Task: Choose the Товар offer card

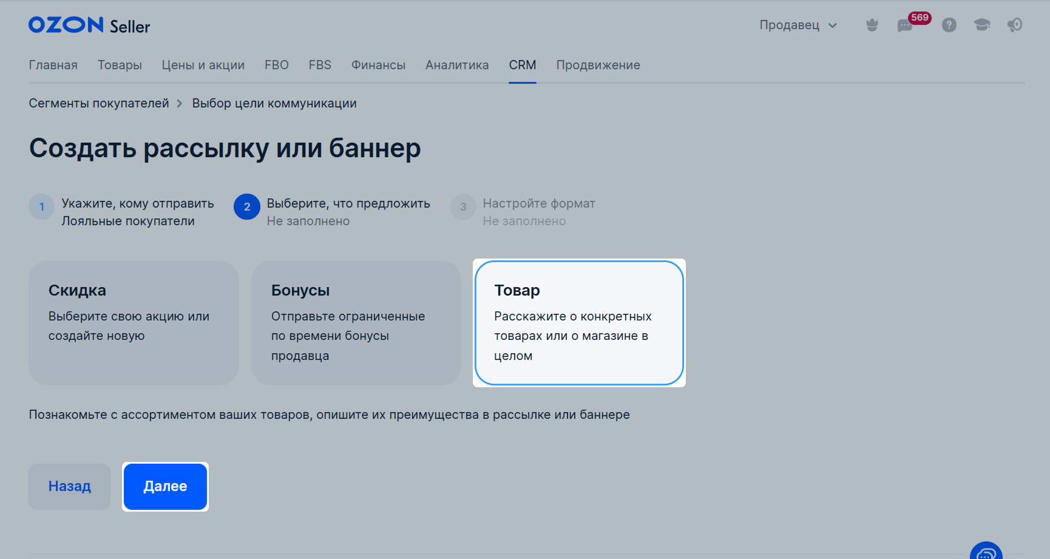Action: pos(579,323)
